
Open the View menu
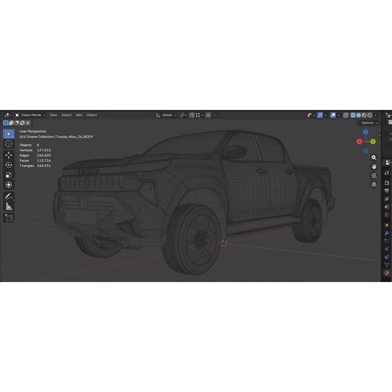(x=53, y=115)
